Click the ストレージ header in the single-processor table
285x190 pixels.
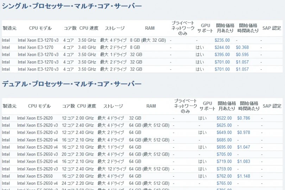[115, 28]
